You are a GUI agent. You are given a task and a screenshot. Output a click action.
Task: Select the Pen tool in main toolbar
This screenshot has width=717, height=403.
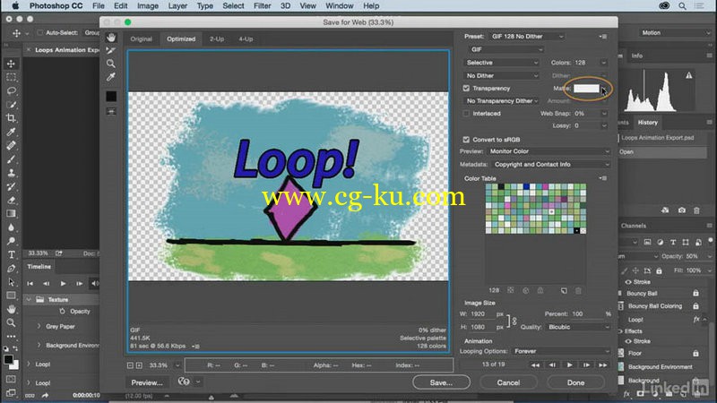pos(12,268)
